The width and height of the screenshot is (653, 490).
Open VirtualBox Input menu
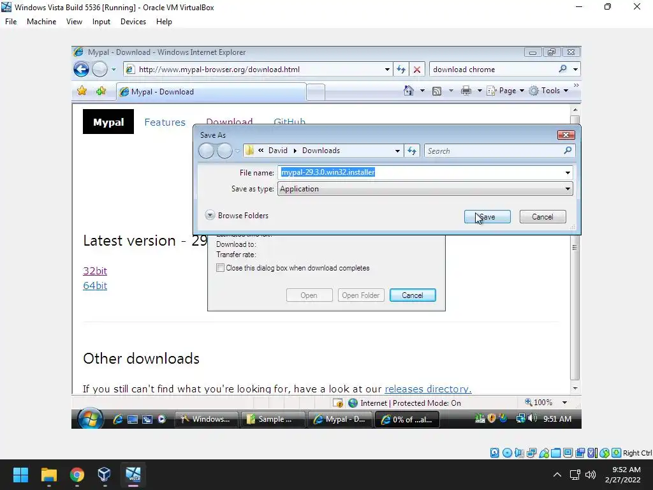coord(101,22)
